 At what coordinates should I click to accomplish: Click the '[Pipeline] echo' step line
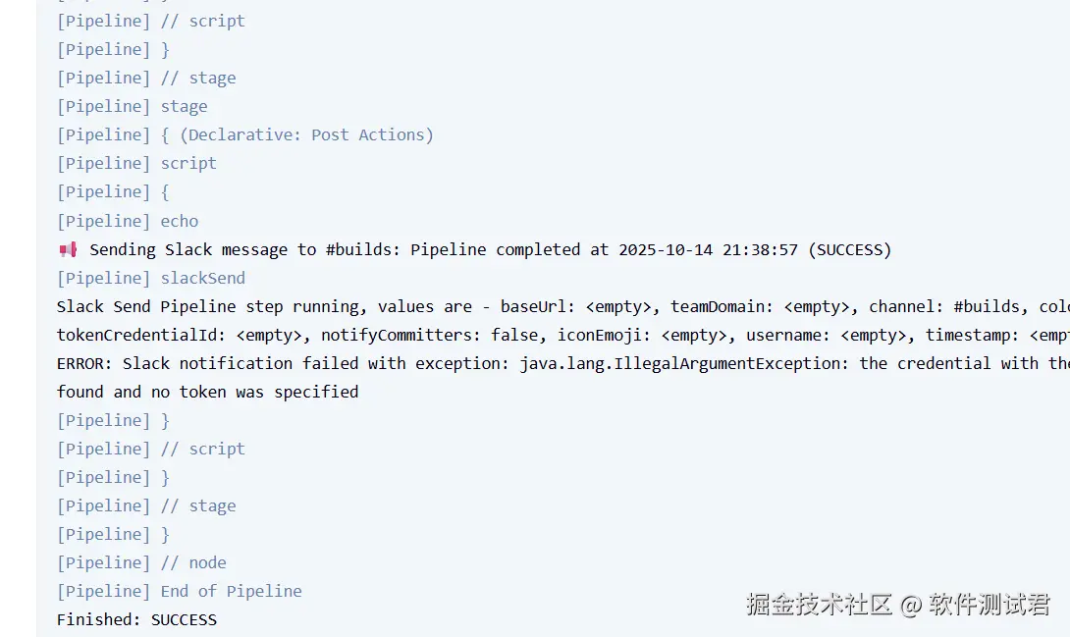tap(128, 221)
